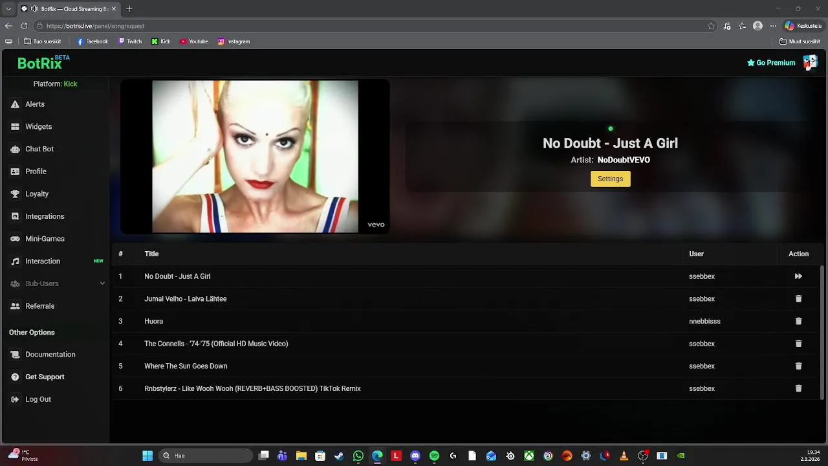This screenshot has height=466, width=828.
Task: Go to the Profile page
Action: pyautogui.click(x=36, y=172)
